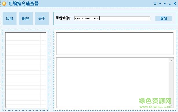Focus the 函数查询 search input field
The width and height of the screenshot is (178, 112).
pyautogui.click(x=112, y=18)
